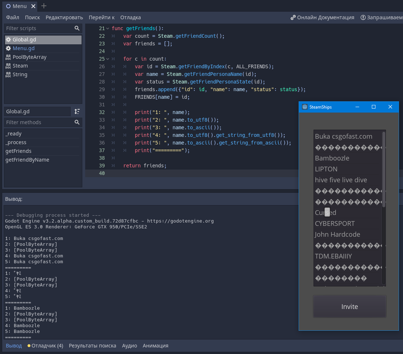This screenshot has height=354, width=403.
Task: Open a new script tab with the plus button
Action: click(43, 6)
